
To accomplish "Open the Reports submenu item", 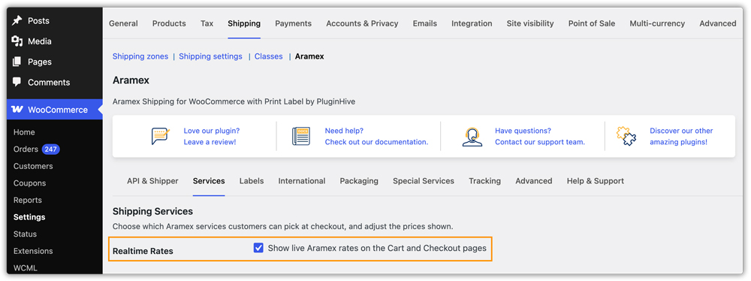I will [x=28, y=200].
